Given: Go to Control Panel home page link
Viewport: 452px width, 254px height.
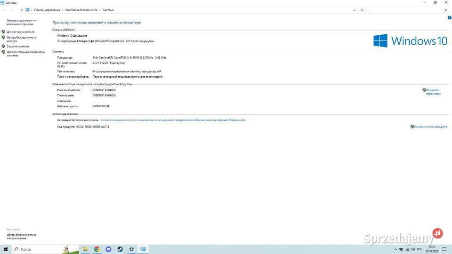Looking at the screenshot, I should [21, 22].
